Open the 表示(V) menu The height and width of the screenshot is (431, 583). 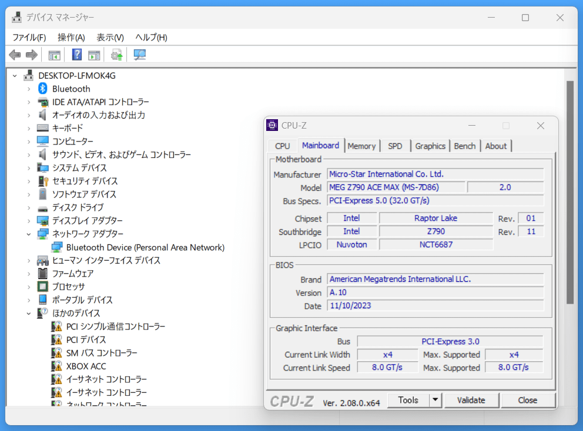(x=110, y=38)
